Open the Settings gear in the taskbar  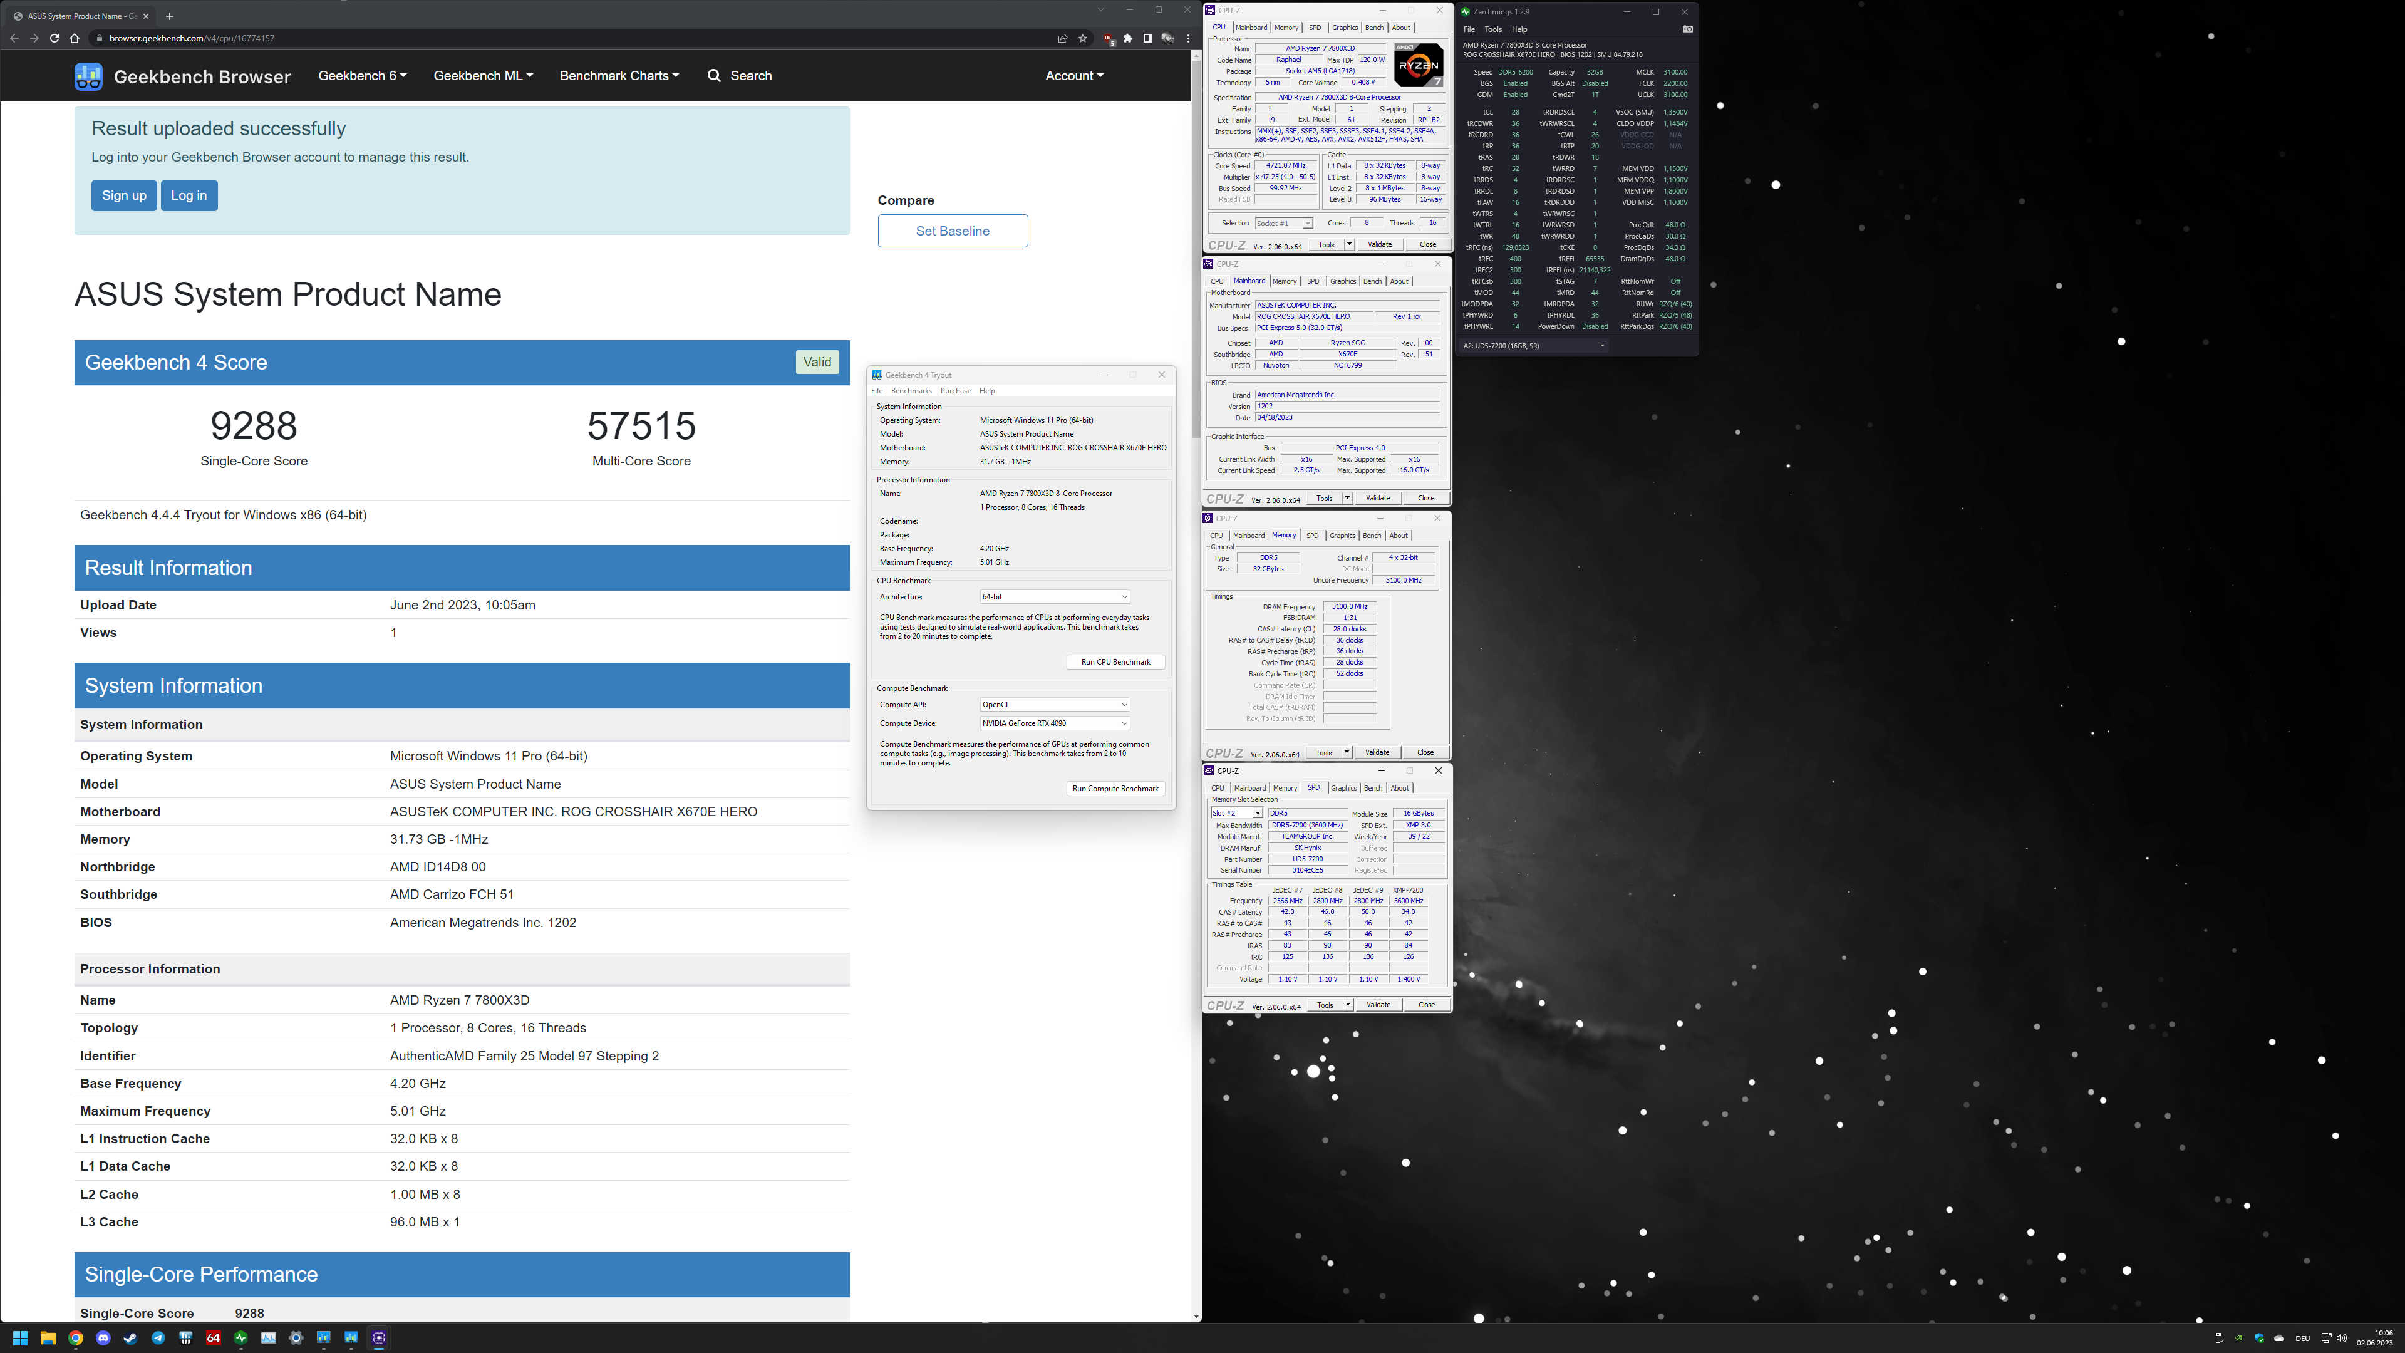tap(296, 1338)
